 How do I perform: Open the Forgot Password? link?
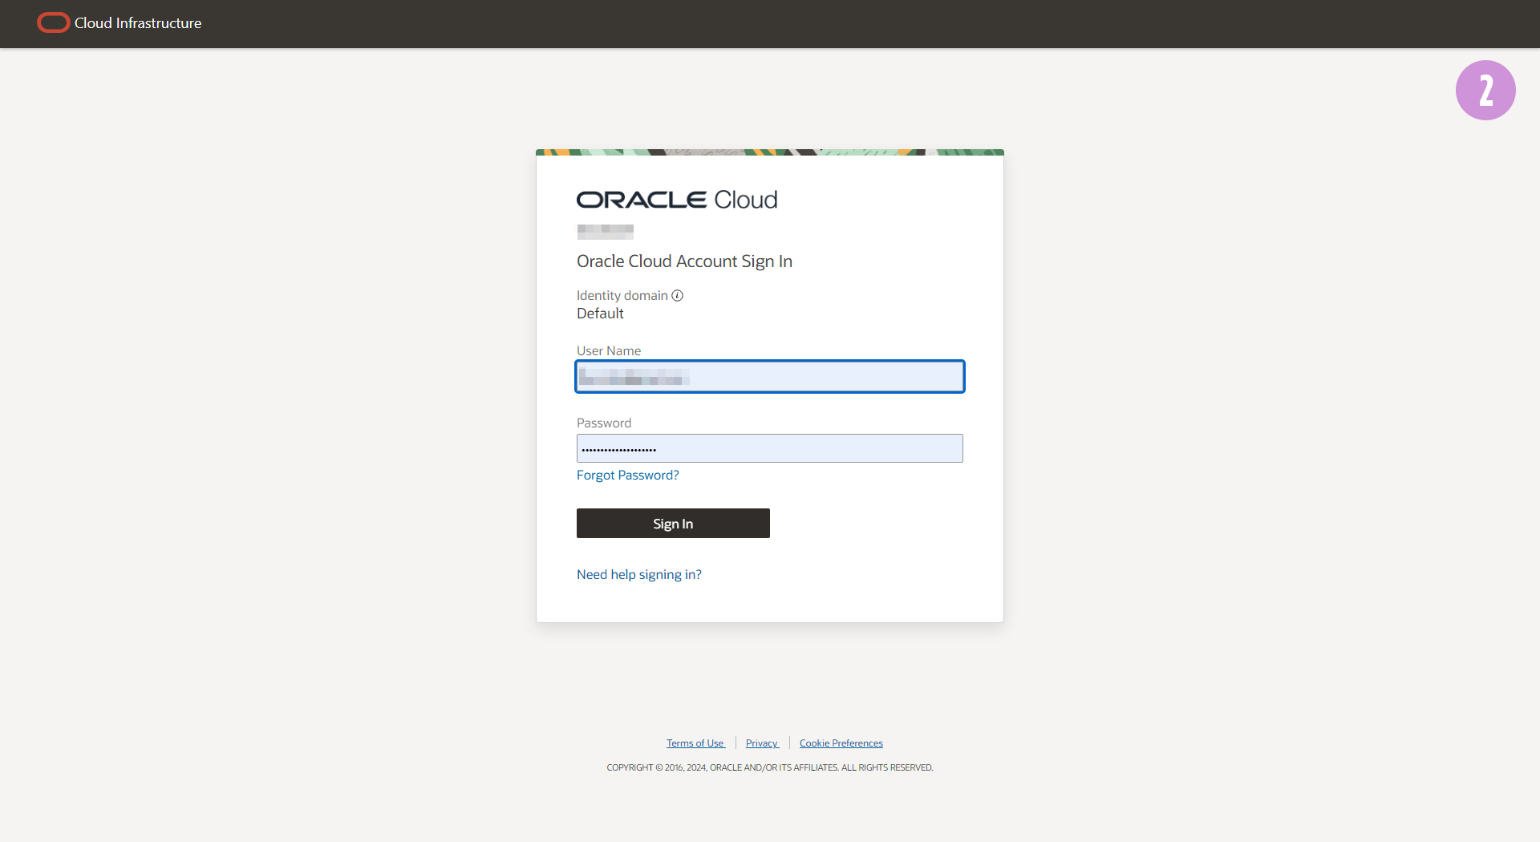coord(628,475)
